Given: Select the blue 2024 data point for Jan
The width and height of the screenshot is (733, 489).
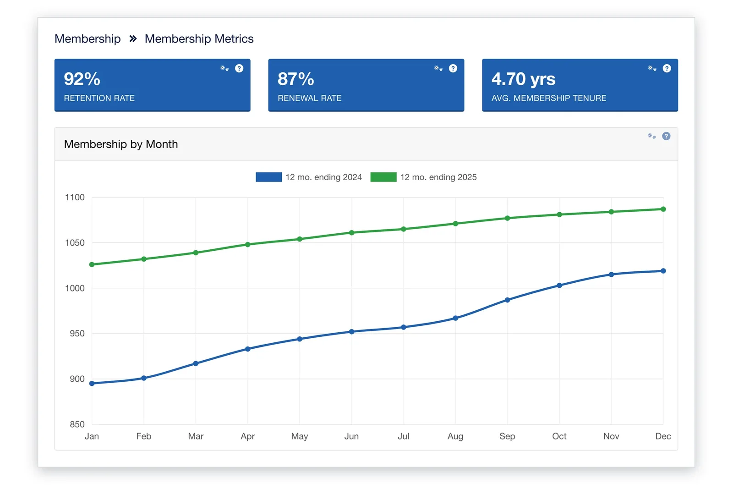Looking at the screenshot, I should [x=92, y=384].
